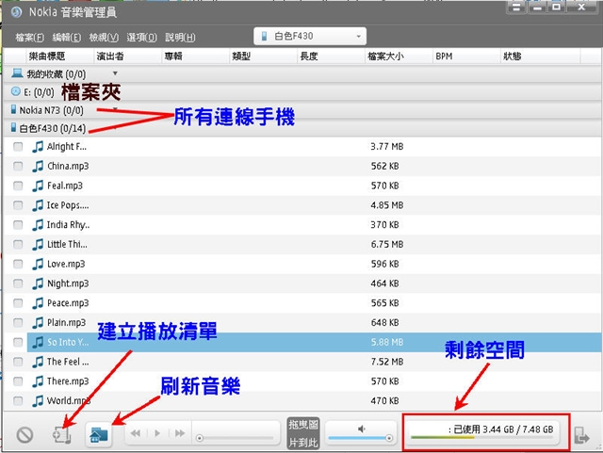This screenshot has width=603, height=453.
Task: Click the volume level slider
Action: (x=360, y=438)
